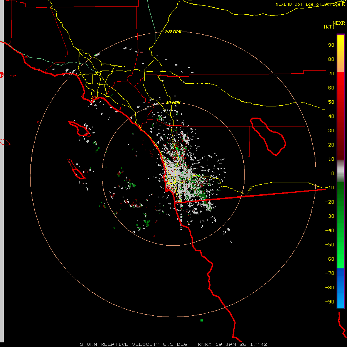347x347 pixels.
Task: Click the Storm Relative Velocity caption at bottom
Action: [173, 344]
